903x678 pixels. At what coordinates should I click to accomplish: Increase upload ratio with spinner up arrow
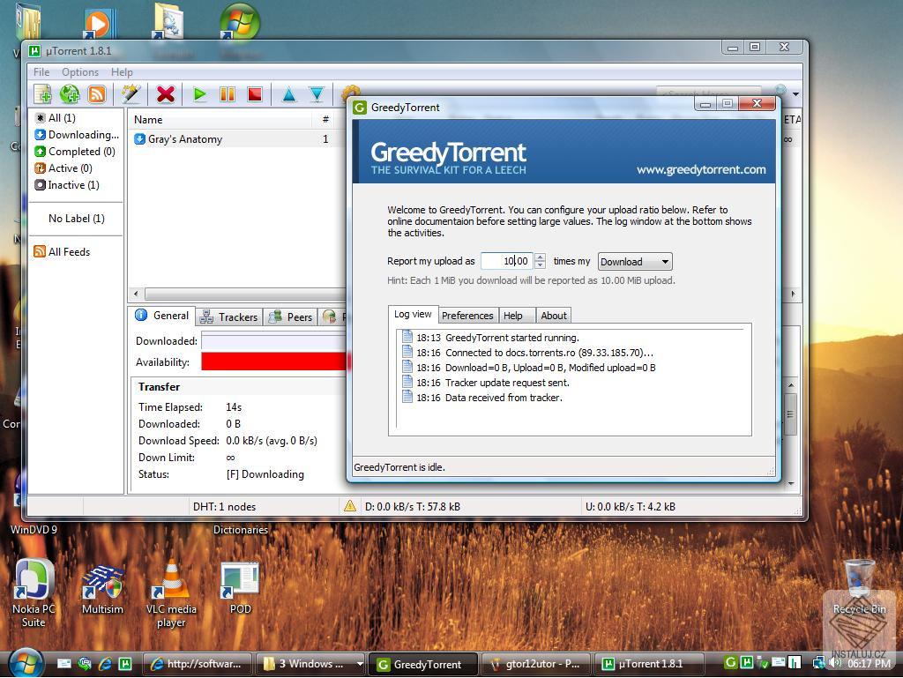coord(540,257)
